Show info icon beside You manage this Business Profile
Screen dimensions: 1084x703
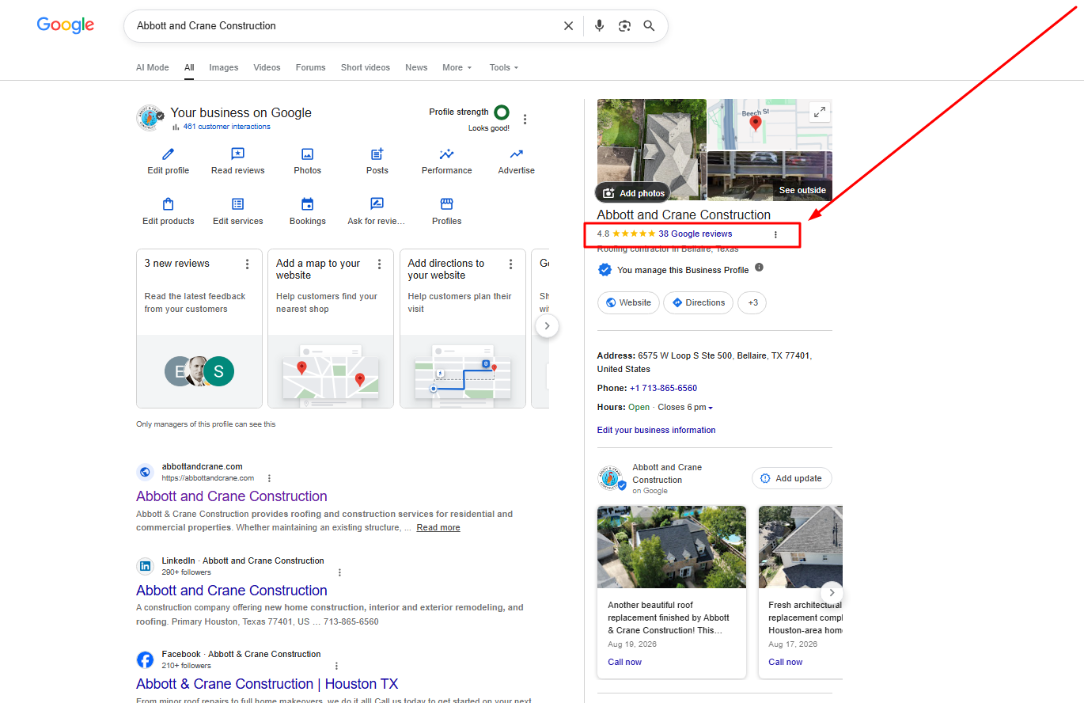759,268
